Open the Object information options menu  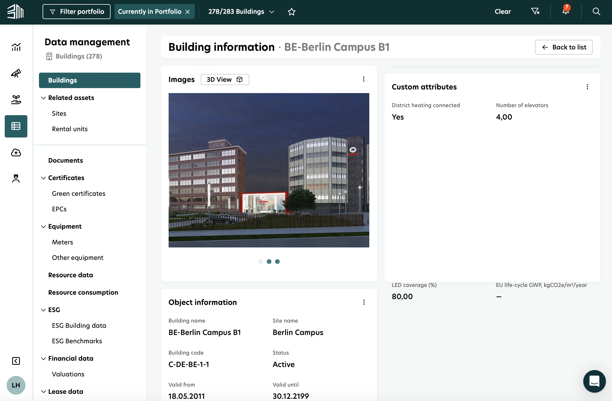pos(364,302)
